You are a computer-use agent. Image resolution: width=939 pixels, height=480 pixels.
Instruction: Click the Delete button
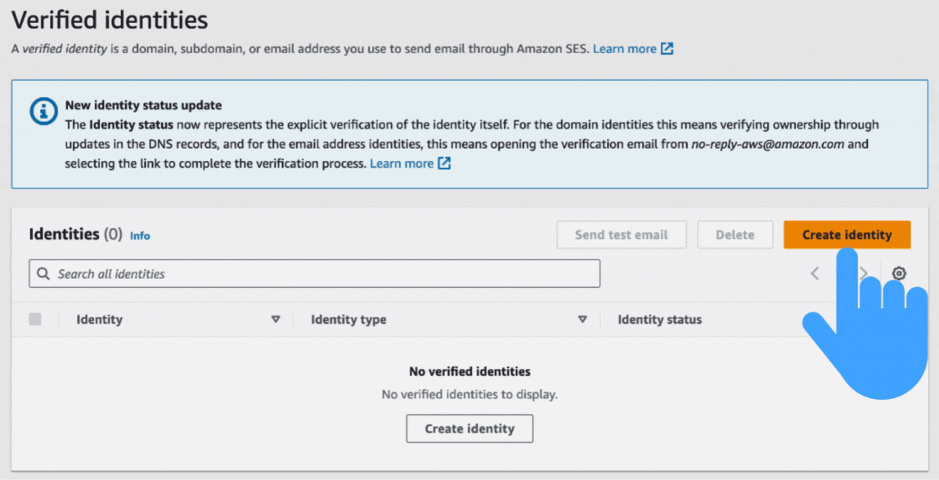(735, 234)
